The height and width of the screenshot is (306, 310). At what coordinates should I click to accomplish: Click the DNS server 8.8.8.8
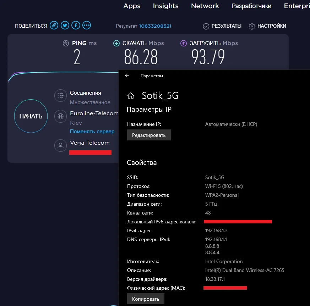tap(212, 246)
